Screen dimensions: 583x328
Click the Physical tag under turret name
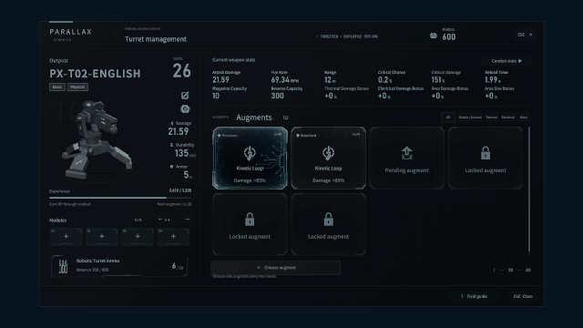point(77,87)
